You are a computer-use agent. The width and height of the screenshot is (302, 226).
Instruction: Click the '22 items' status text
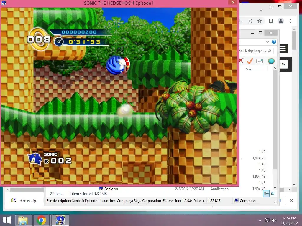(56, 194)
